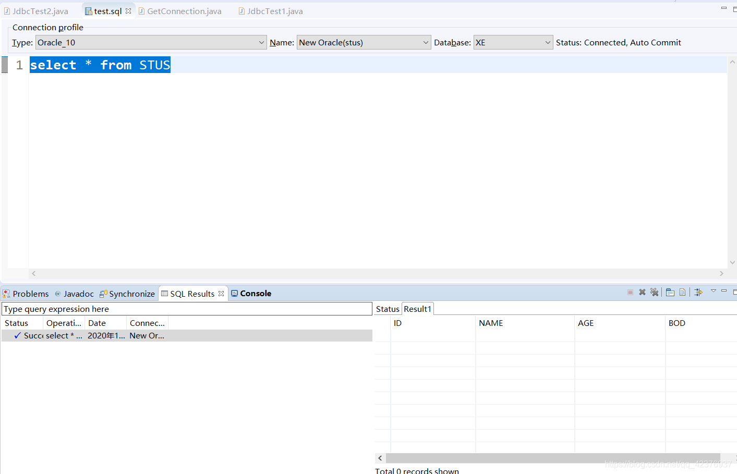Select the Status tab in results pane
This screenshot has height=474, width=737.
[x=388, y=309]
